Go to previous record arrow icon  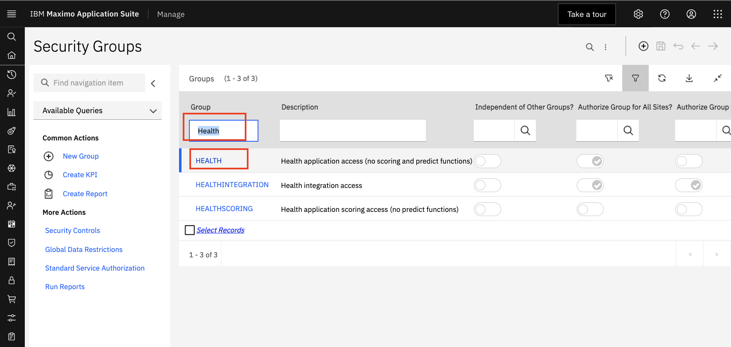(695, 46)
